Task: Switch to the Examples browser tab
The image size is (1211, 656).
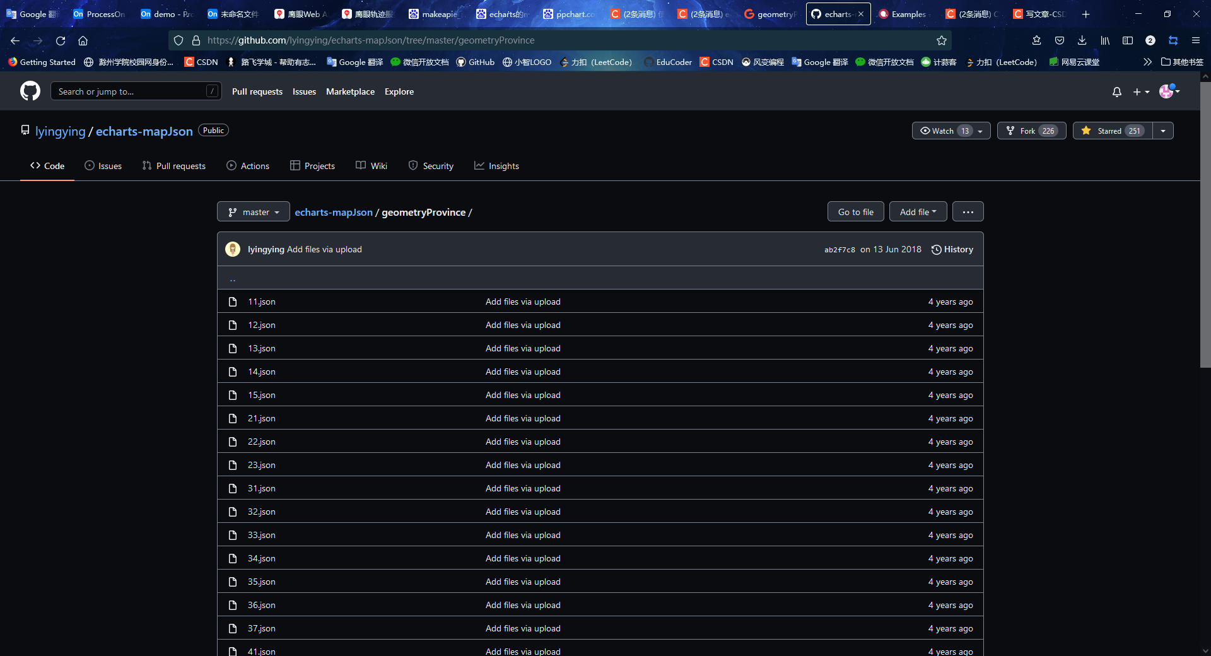Action: pos(904,14)
